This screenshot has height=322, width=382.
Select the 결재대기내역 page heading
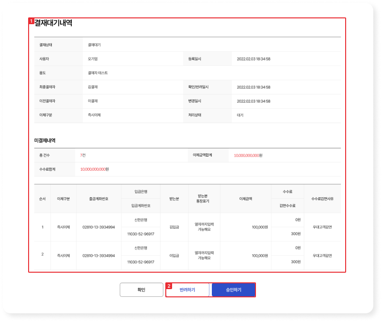pyautogui.click(x=53, y=23)
